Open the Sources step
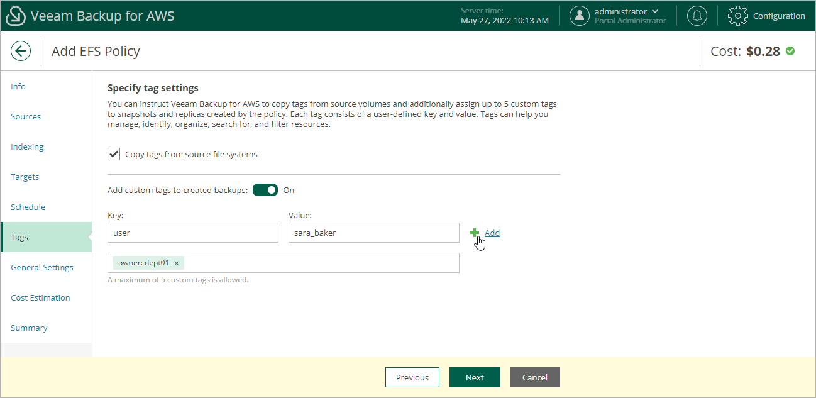This screenshot has height=398, width=816. [26, 116]
